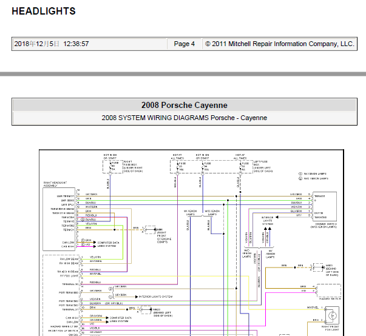366x336 pixels.
Task: Select the 2008 SYSTEM WIRING DIAGRAMS subtitle
Action: (x=184, y=118)
